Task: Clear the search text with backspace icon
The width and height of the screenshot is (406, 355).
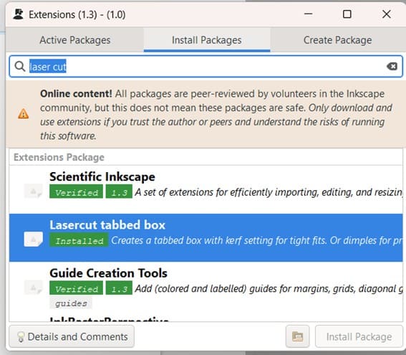Action: [x=392, y=67]
